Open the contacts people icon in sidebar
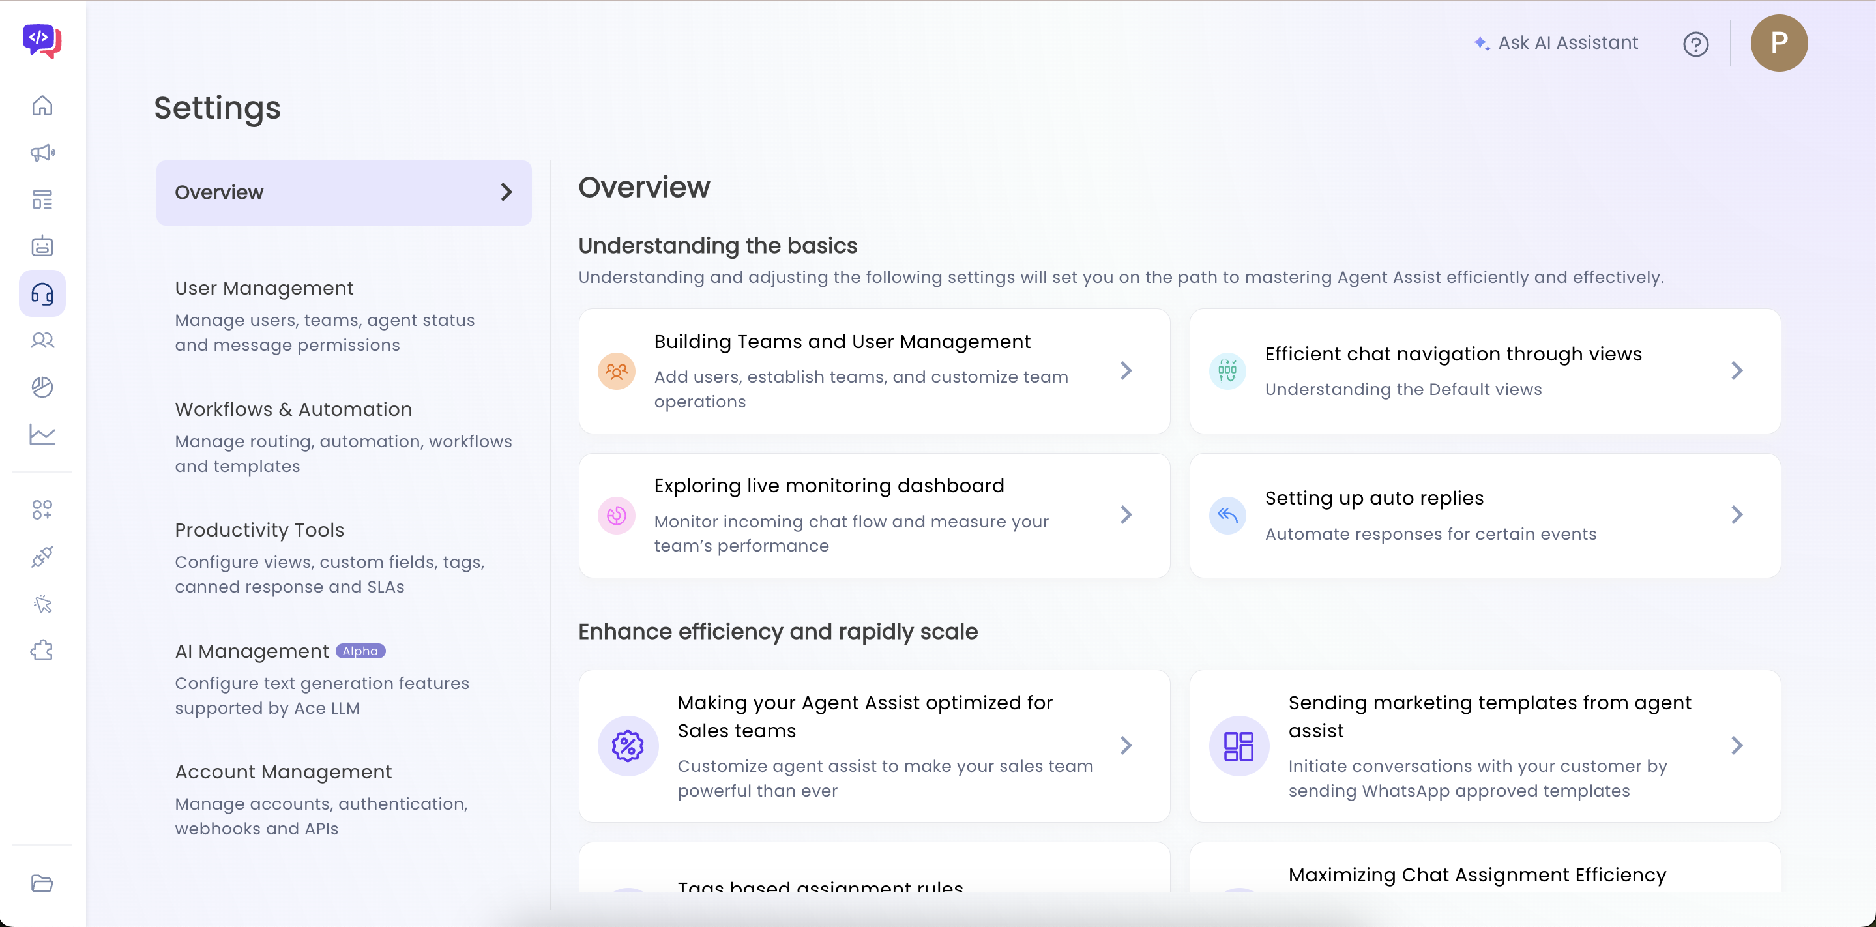The image size is (1876, 927). [42, 341]
